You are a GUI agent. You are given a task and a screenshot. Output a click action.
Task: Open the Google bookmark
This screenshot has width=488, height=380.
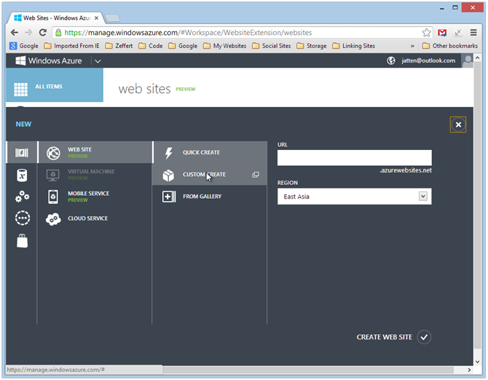pyautogui.click(x=24, y=46)
